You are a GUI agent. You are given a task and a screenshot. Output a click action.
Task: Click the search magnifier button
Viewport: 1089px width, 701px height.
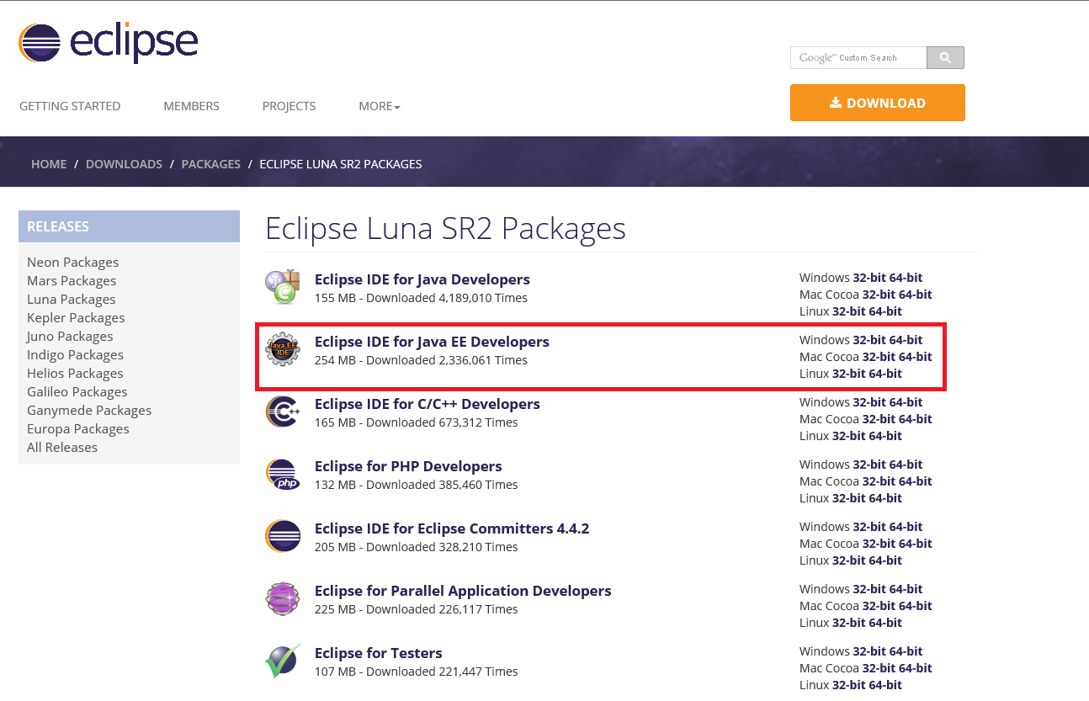coord(945,57)
